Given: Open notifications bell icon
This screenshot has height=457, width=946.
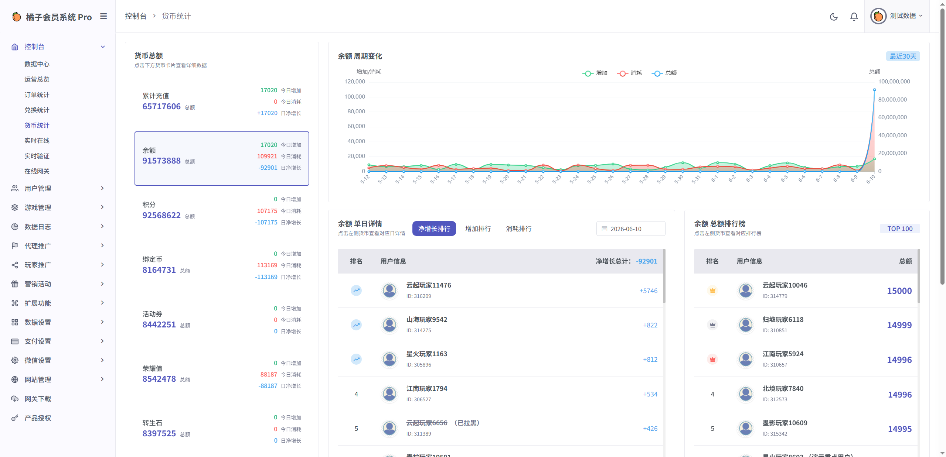Looking at the screenshot, I should tap(854, 17).
